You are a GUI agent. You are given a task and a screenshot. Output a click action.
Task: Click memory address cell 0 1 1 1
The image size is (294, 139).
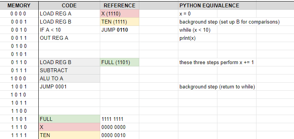coord(19,71)
